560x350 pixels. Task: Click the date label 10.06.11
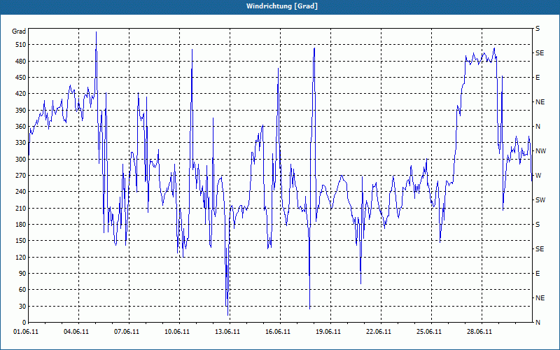(x=177, y=332)
